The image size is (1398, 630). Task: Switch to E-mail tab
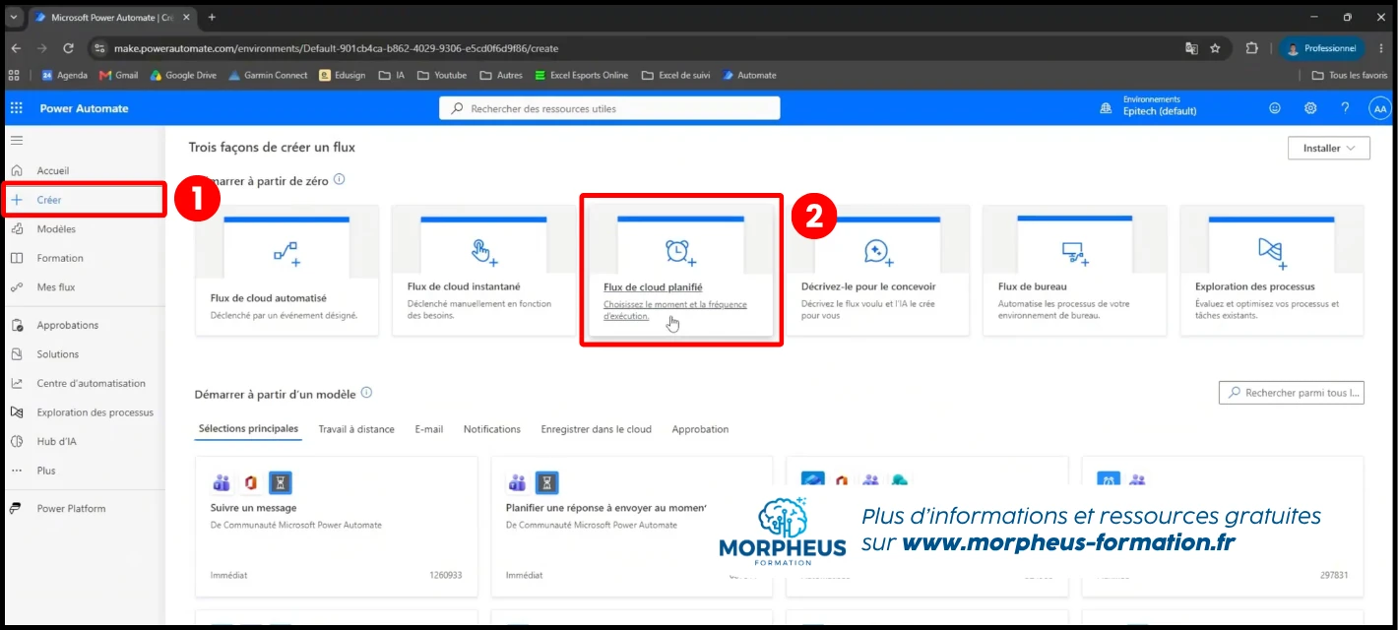click(x=429, y=429)
